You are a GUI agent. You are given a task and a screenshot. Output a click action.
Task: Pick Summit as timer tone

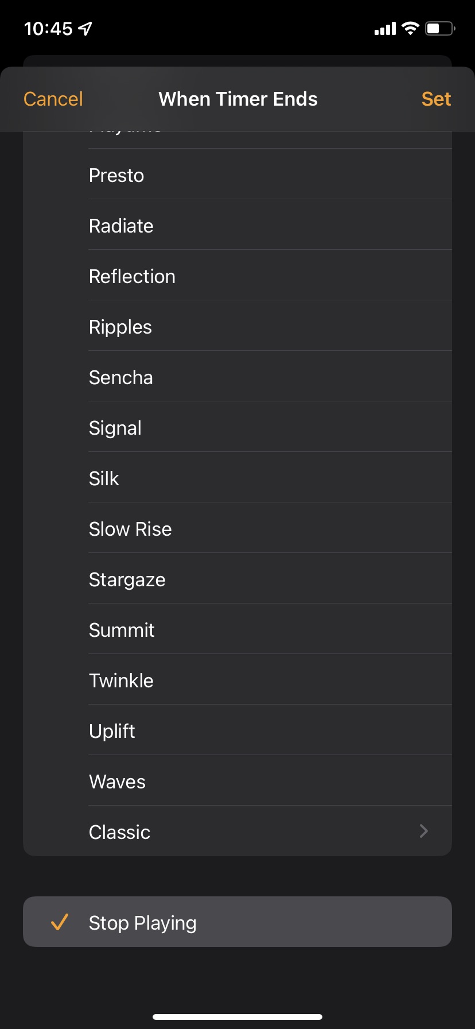coord(122,630)
